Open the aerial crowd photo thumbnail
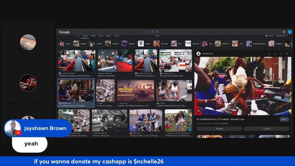The image size is (295, 166). coord(106,90)
